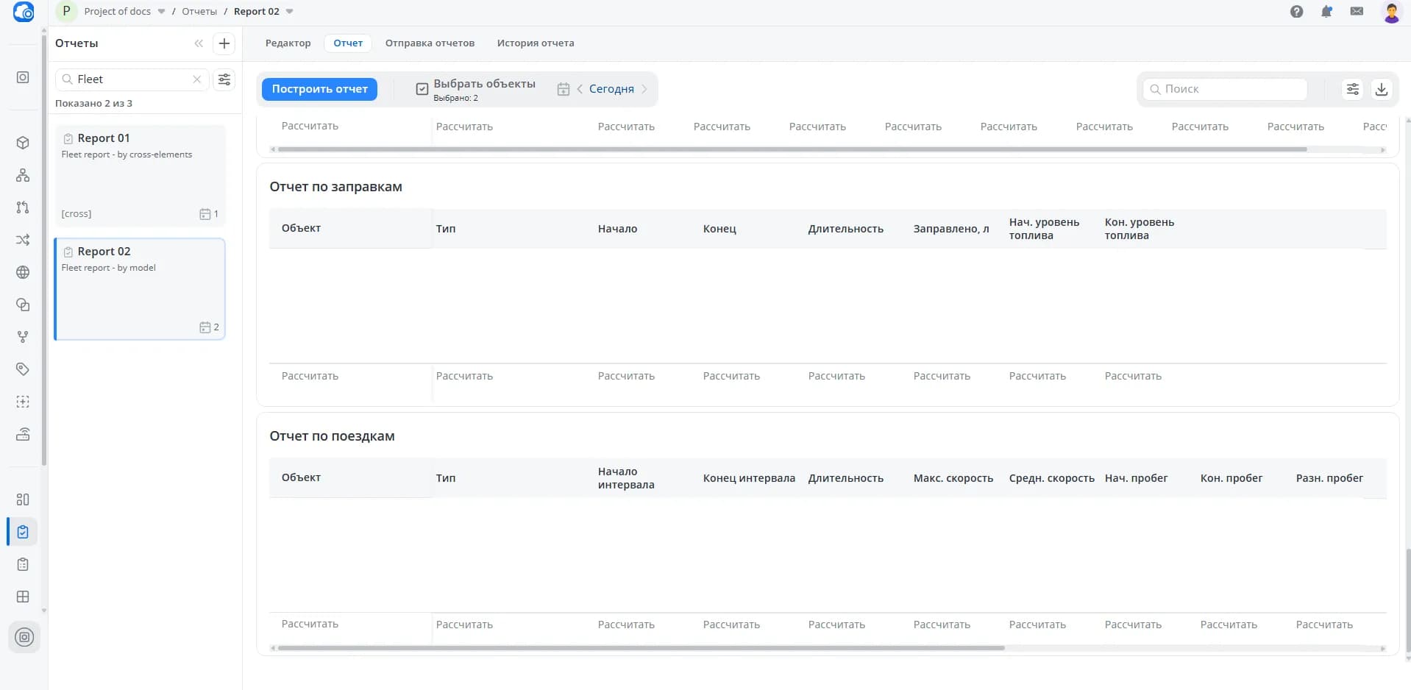The image size is (1411, 690).
Task: Open the help question mark icon
Action: [1297, 12]
